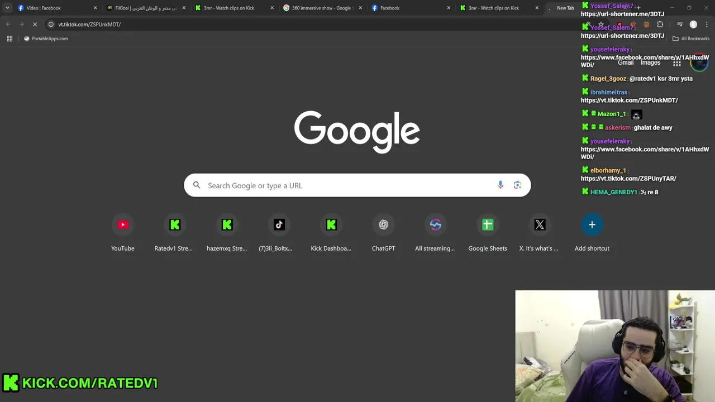This screenshot has height=402, width=715.
Task: Open the Chrome profile icon
Action: pos(693,25)
